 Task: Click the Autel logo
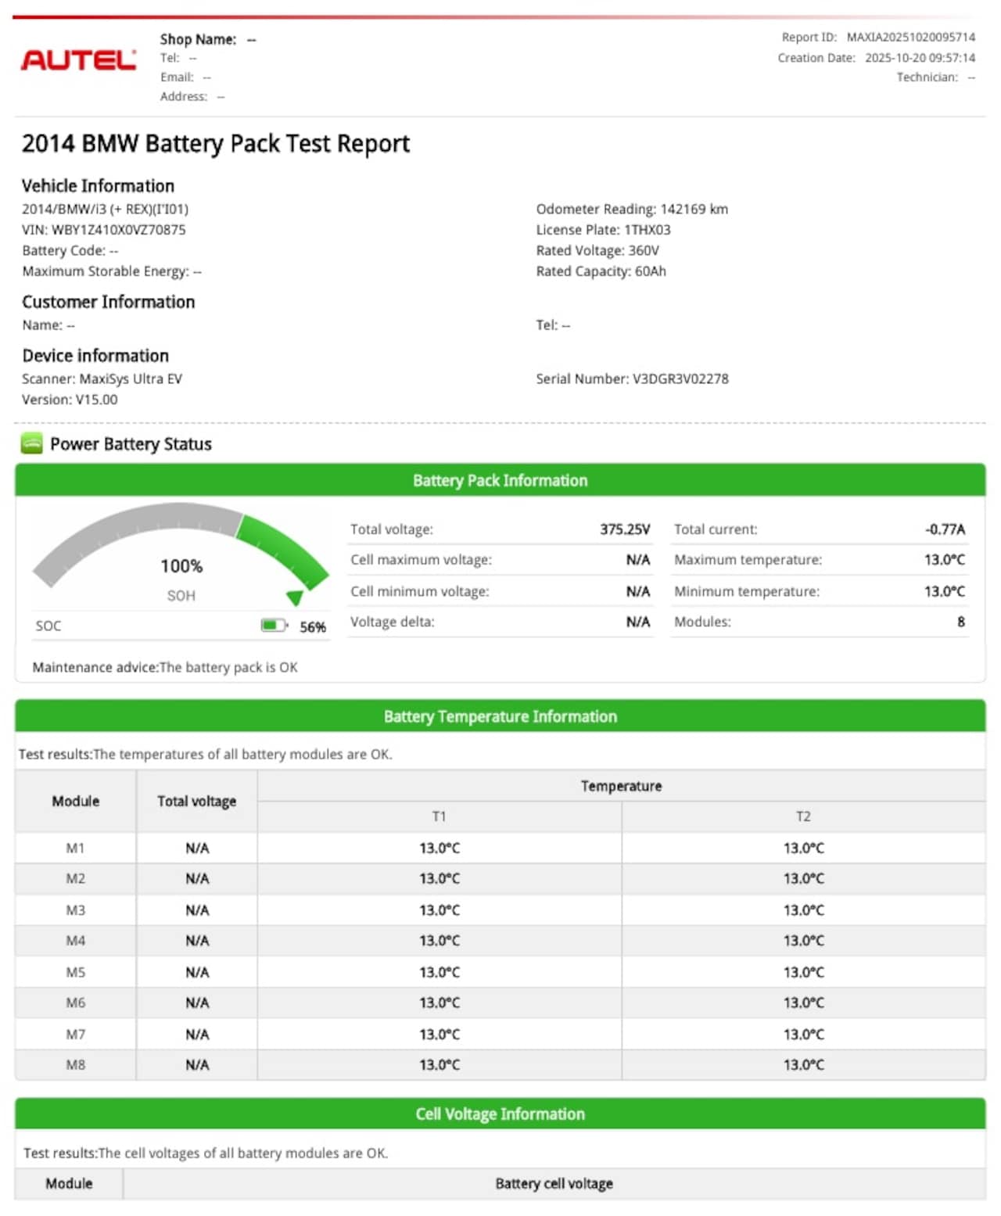coord(78,60)
